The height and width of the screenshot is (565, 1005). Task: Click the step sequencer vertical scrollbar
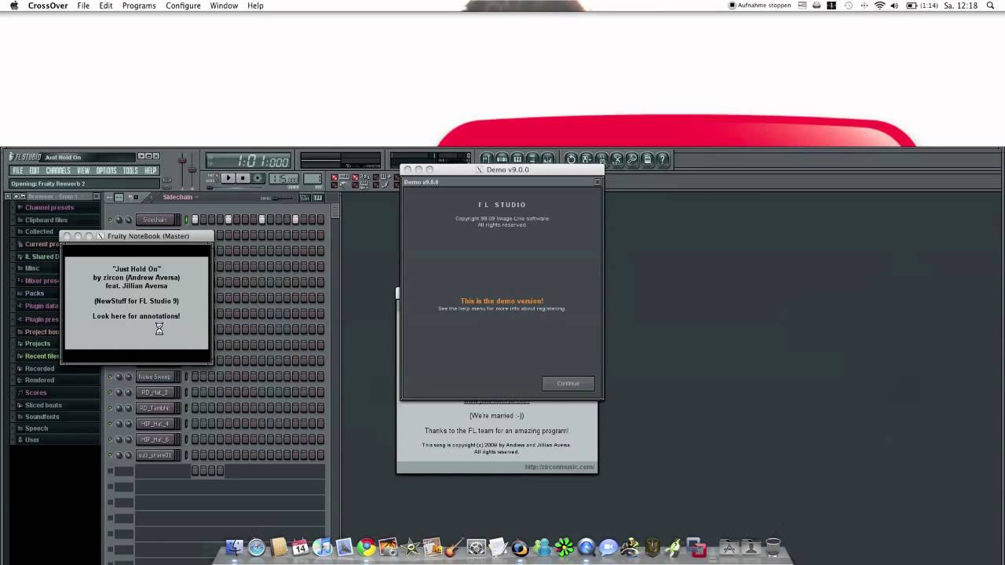335,210
